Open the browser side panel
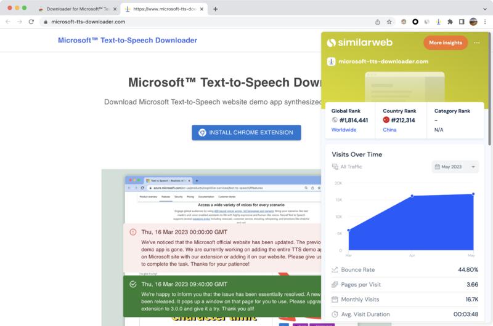493x326 pixels. tap(462, 22)
